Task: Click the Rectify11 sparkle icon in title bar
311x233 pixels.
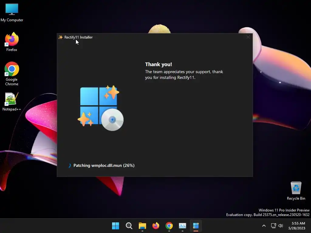Action: (x=60, y=37)
